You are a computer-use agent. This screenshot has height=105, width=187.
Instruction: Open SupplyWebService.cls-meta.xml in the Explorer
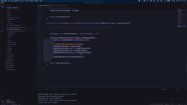click(17, 31)
